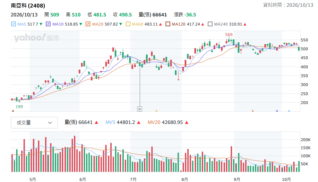318x182 pixels.
Task: Check the MA240 moving average box
Action: pyautogui.click(x=210, y=24)
